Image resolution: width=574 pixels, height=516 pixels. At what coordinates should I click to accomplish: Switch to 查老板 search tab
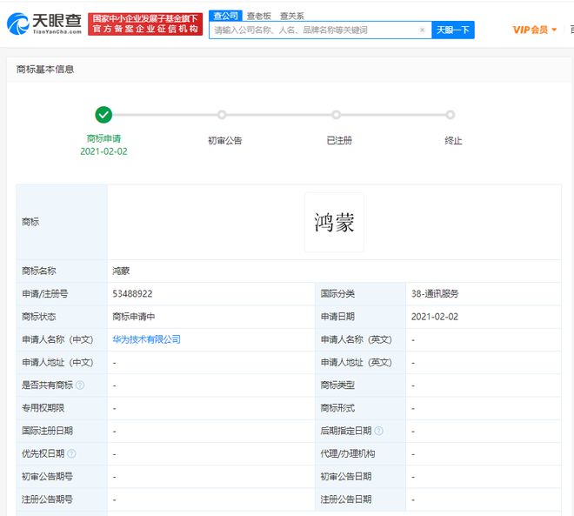(x=258, y=15)
